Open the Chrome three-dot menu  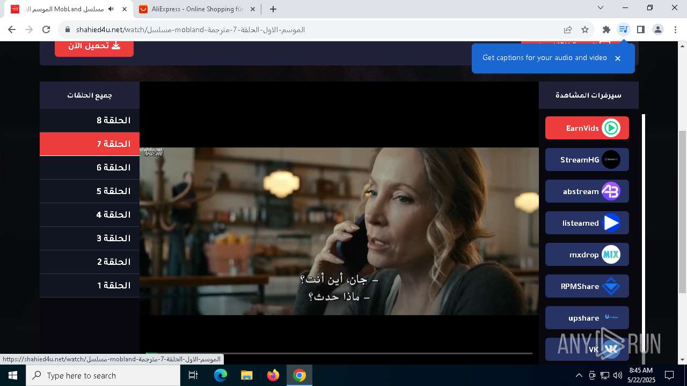675,29
